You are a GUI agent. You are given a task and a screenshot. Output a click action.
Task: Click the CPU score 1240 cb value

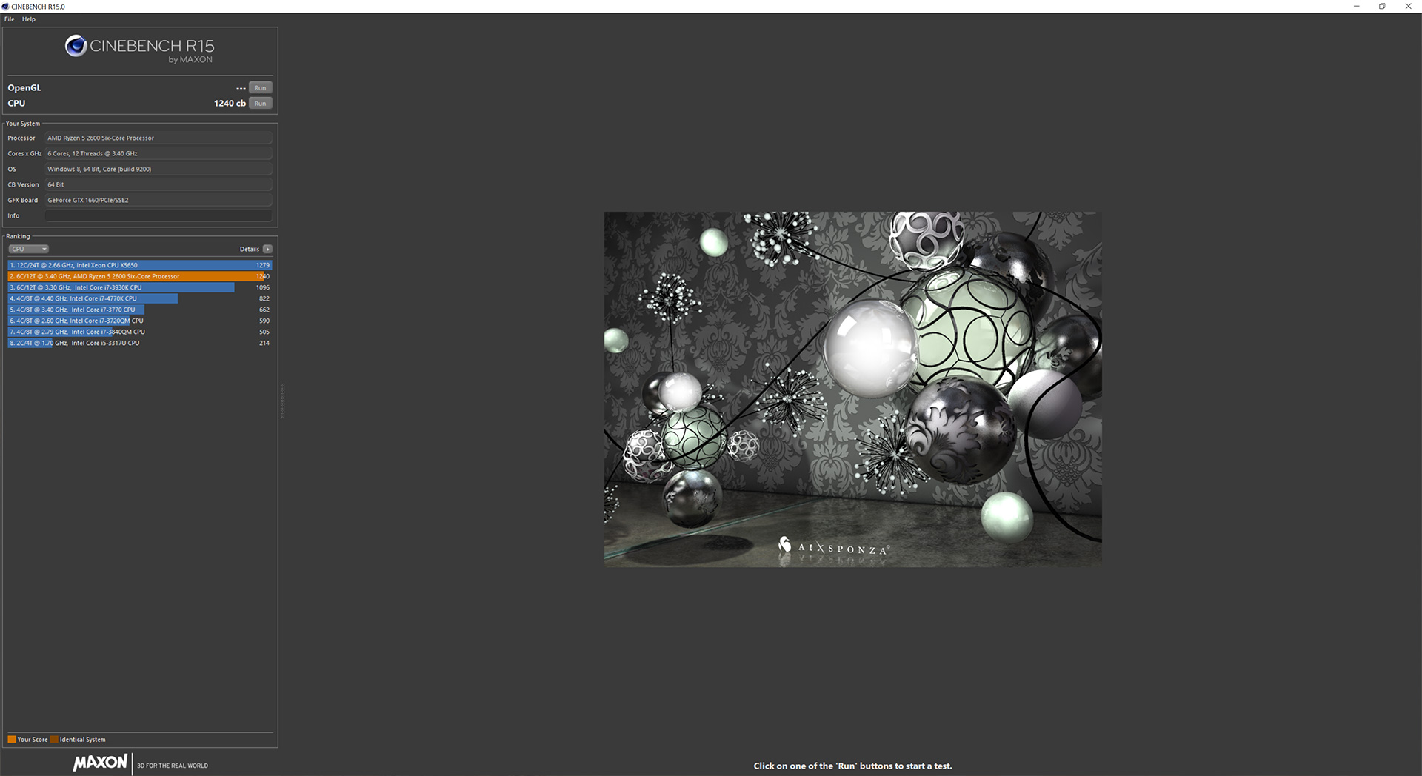pos(230,104)
